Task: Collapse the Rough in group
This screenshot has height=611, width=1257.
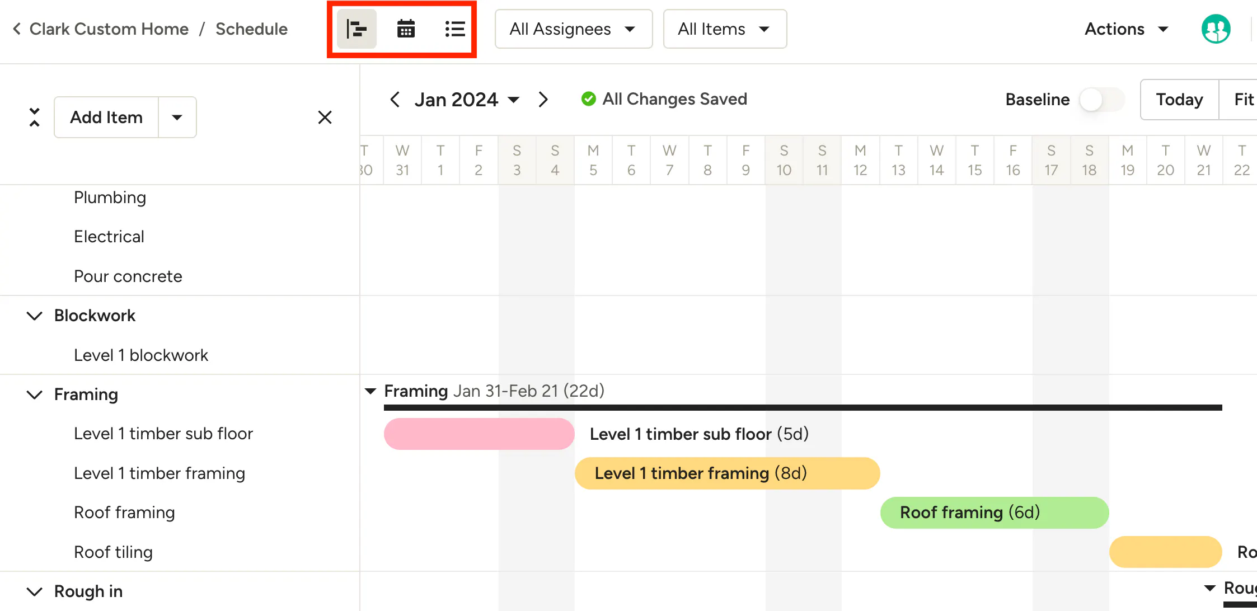Action: (x=35, y=591)
